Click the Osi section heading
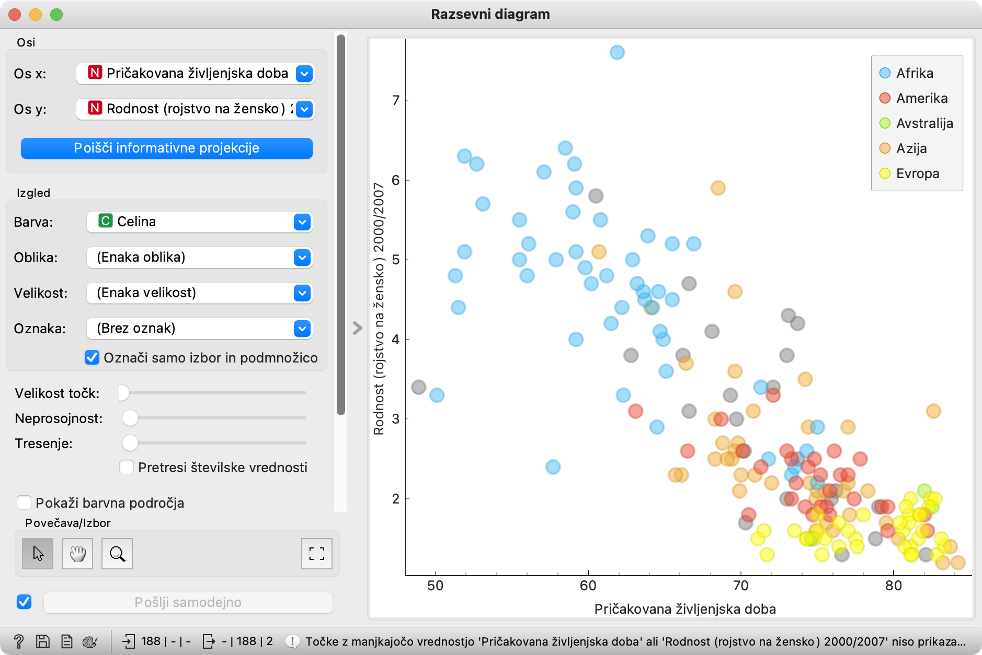Image resolution: width=982 pixels, height=655 pixels. 26,42
